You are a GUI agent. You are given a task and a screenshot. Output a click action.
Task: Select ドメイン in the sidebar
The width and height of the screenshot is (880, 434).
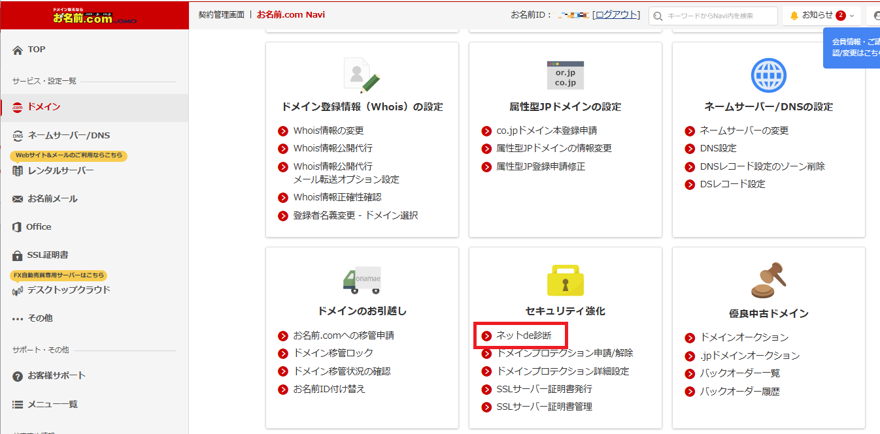coord(94,107)
